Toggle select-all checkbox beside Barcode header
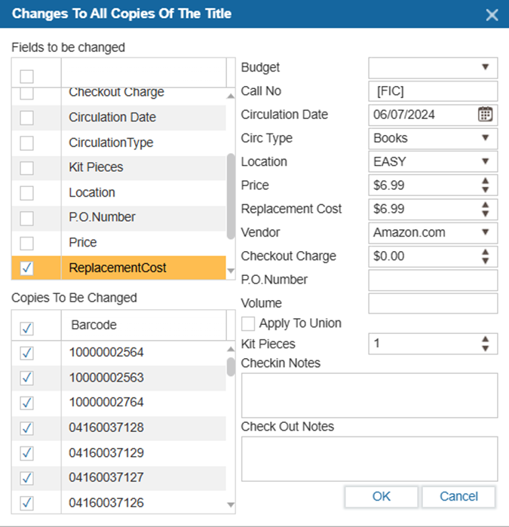The width and height of the screenshot is (509, 527). 26,329
